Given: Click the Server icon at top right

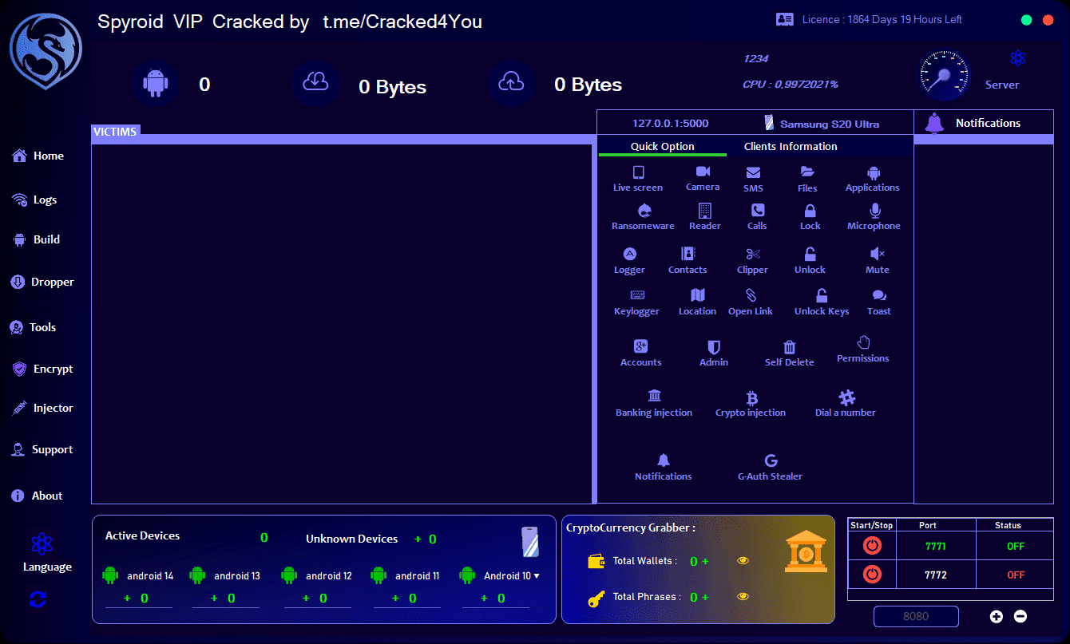Looking at the screenshot, I should tap(1017, 58).
